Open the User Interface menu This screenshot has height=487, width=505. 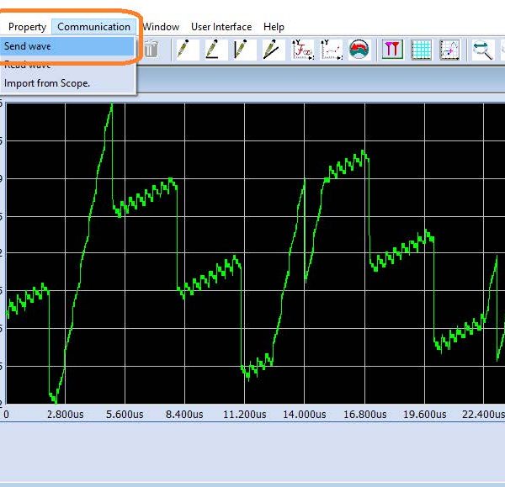pos(221,27)
